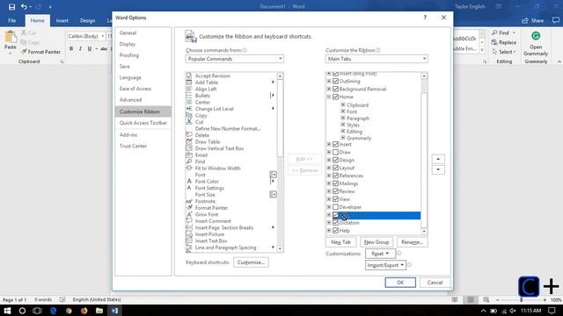Click the Paste icon in Clipboard group
The image size is (563, 316).
(11, 37)
